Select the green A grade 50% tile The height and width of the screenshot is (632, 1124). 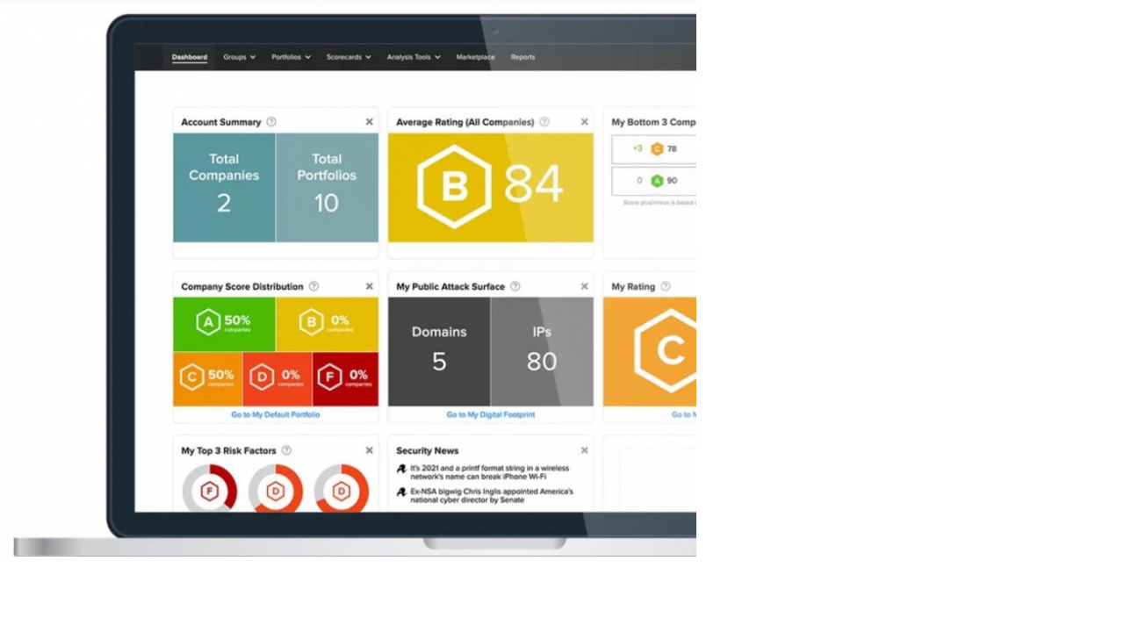pyautogui.click(x=224, y=323)
